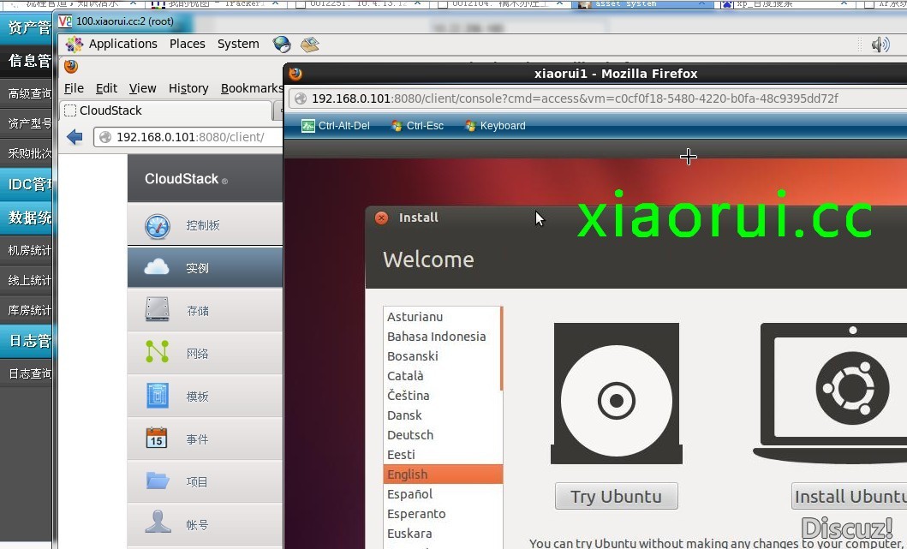Viewport: 907px width, 549px height.
Task: Click the Try Ubuntu button
Action: click(616, 497)
